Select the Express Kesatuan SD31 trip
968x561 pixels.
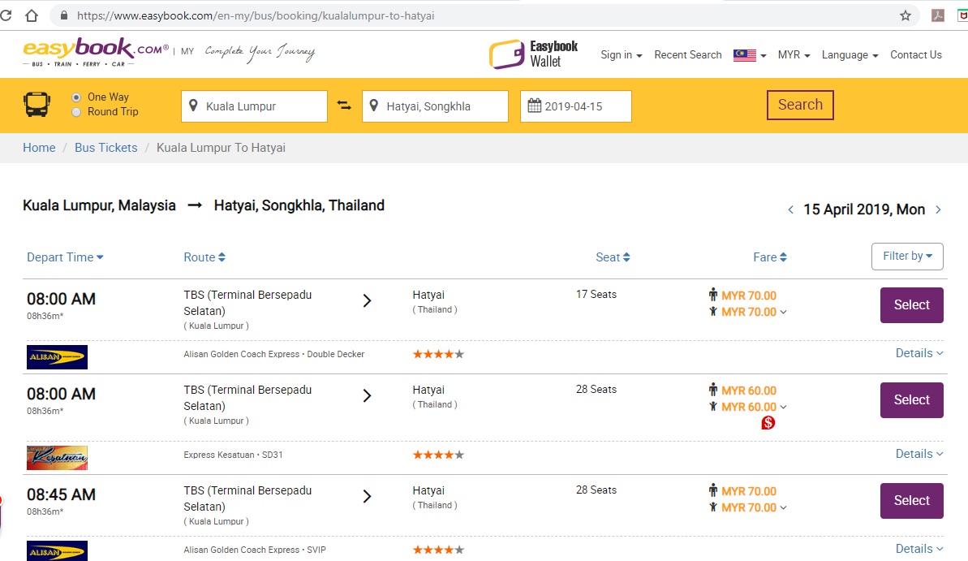[911, 400]
